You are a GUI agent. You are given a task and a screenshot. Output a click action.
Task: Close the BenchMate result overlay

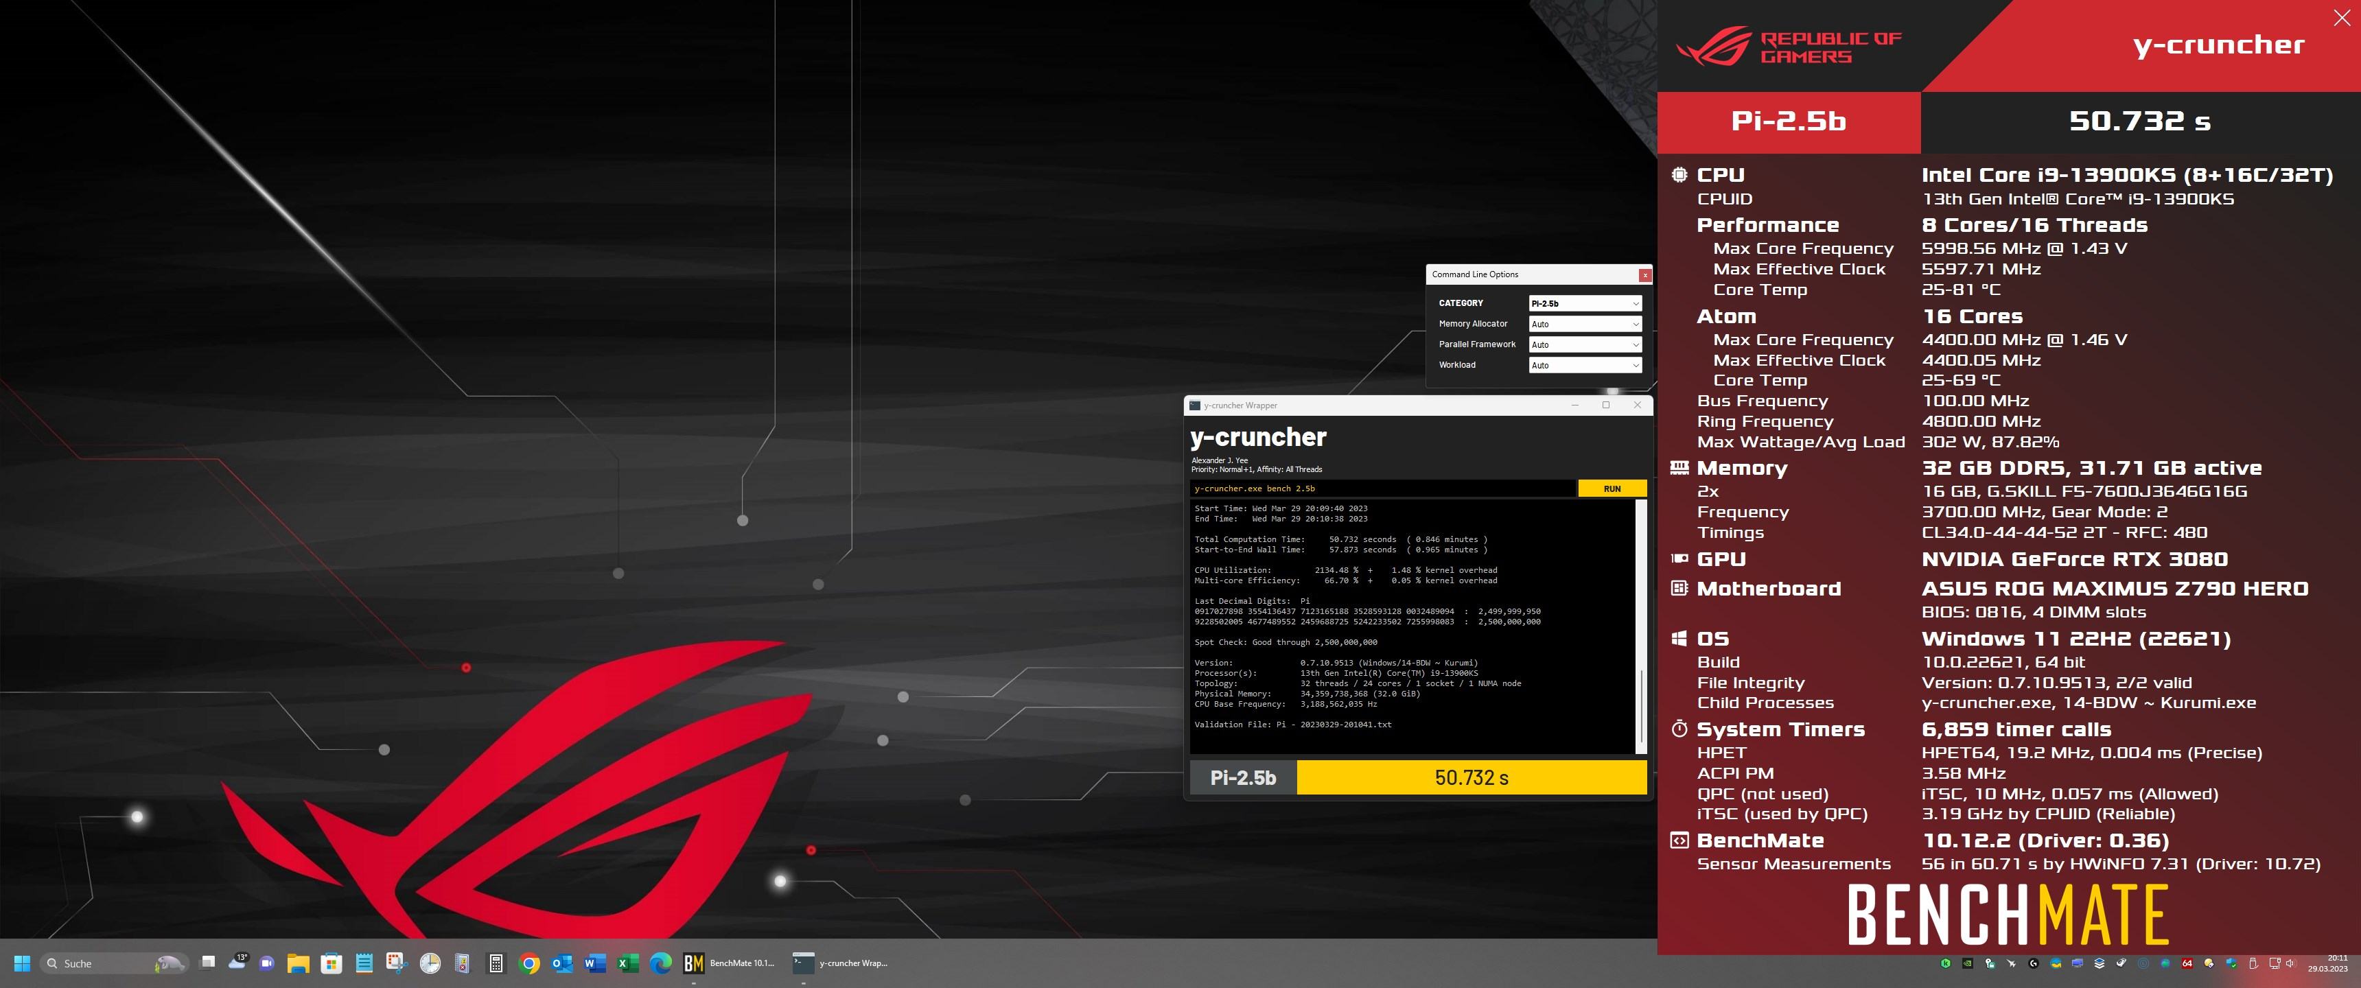pyautogui.click(x=2341, y=19)
